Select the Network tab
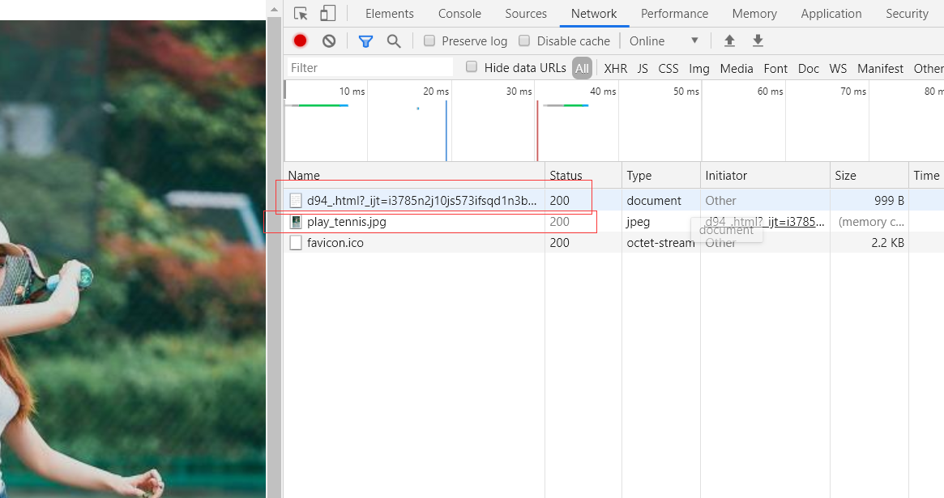Viewport: 944px width, 498px height. pyautogui.click(x=594, y=13)
